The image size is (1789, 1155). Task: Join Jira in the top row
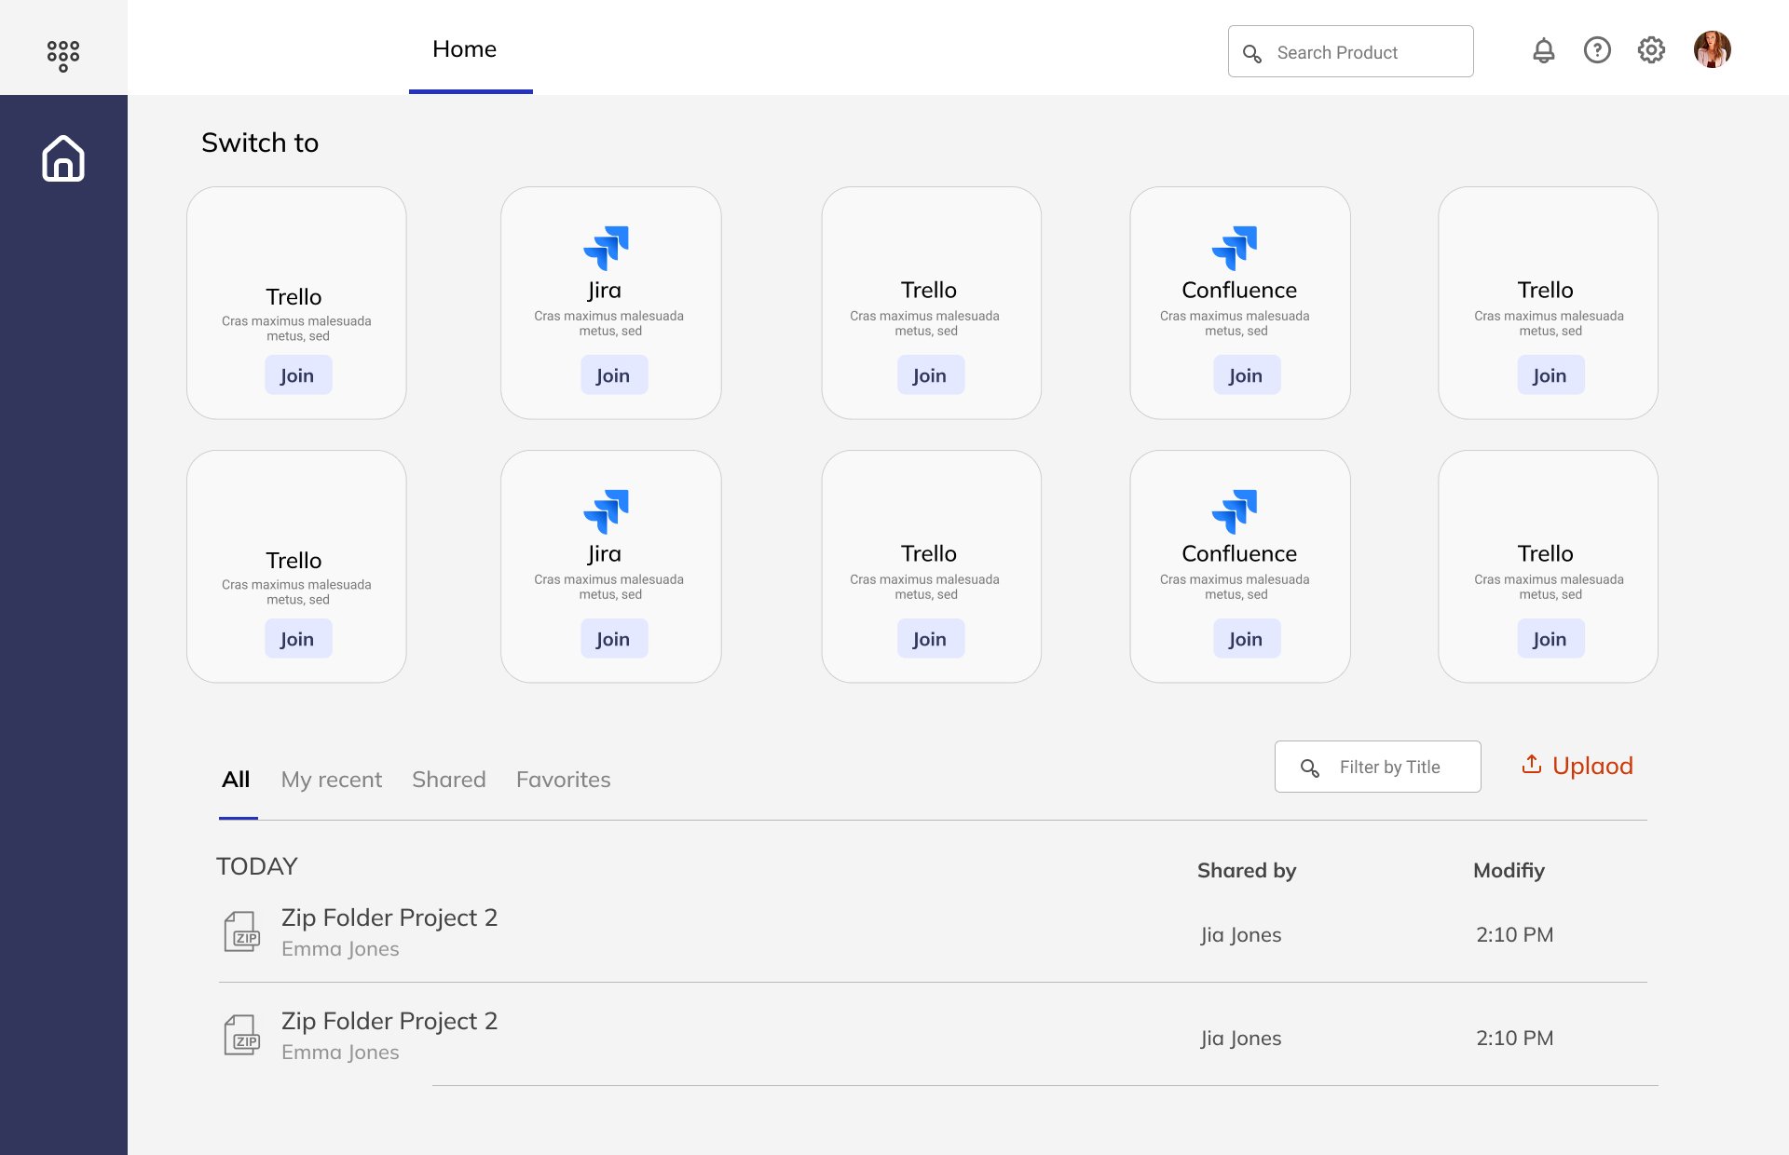click(x=613, y=375)
